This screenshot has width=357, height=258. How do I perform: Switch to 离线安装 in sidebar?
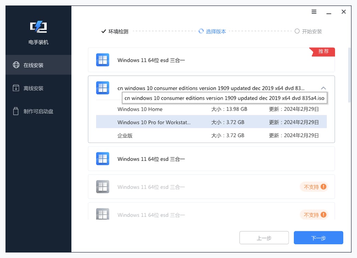point(34,88)
